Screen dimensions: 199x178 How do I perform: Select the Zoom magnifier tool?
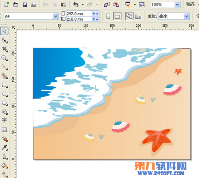tap(4, 58)
